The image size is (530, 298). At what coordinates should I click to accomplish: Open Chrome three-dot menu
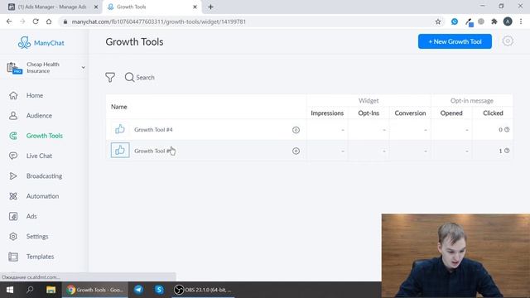(x=521, y=22)
